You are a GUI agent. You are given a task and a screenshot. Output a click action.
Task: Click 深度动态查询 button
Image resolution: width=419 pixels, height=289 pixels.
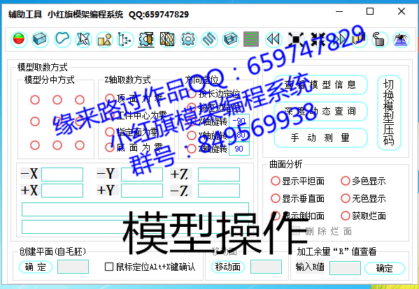pyautogui.click(x=320, y=111)
